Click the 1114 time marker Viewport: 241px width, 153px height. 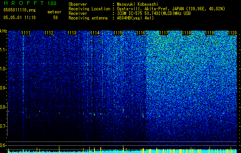(95, 33)
